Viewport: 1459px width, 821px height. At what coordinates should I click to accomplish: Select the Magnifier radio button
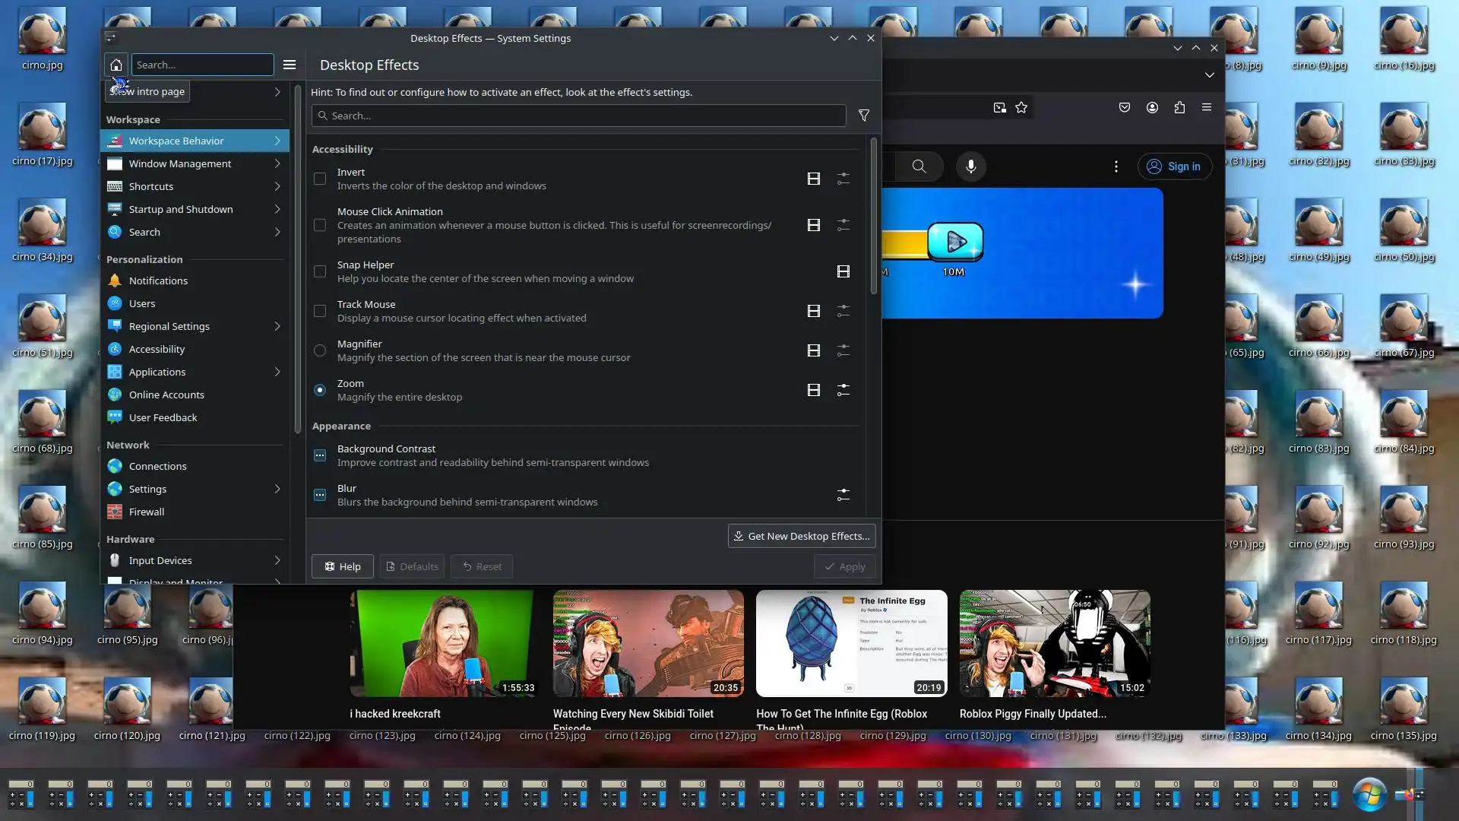point(320,350)
